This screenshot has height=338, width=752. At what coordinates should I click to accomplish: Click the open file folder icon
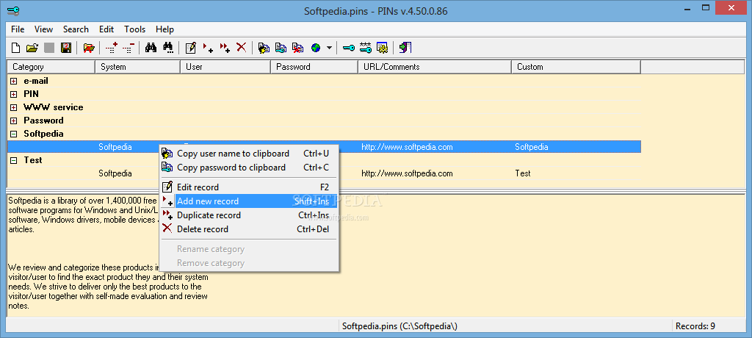(32, 48)
